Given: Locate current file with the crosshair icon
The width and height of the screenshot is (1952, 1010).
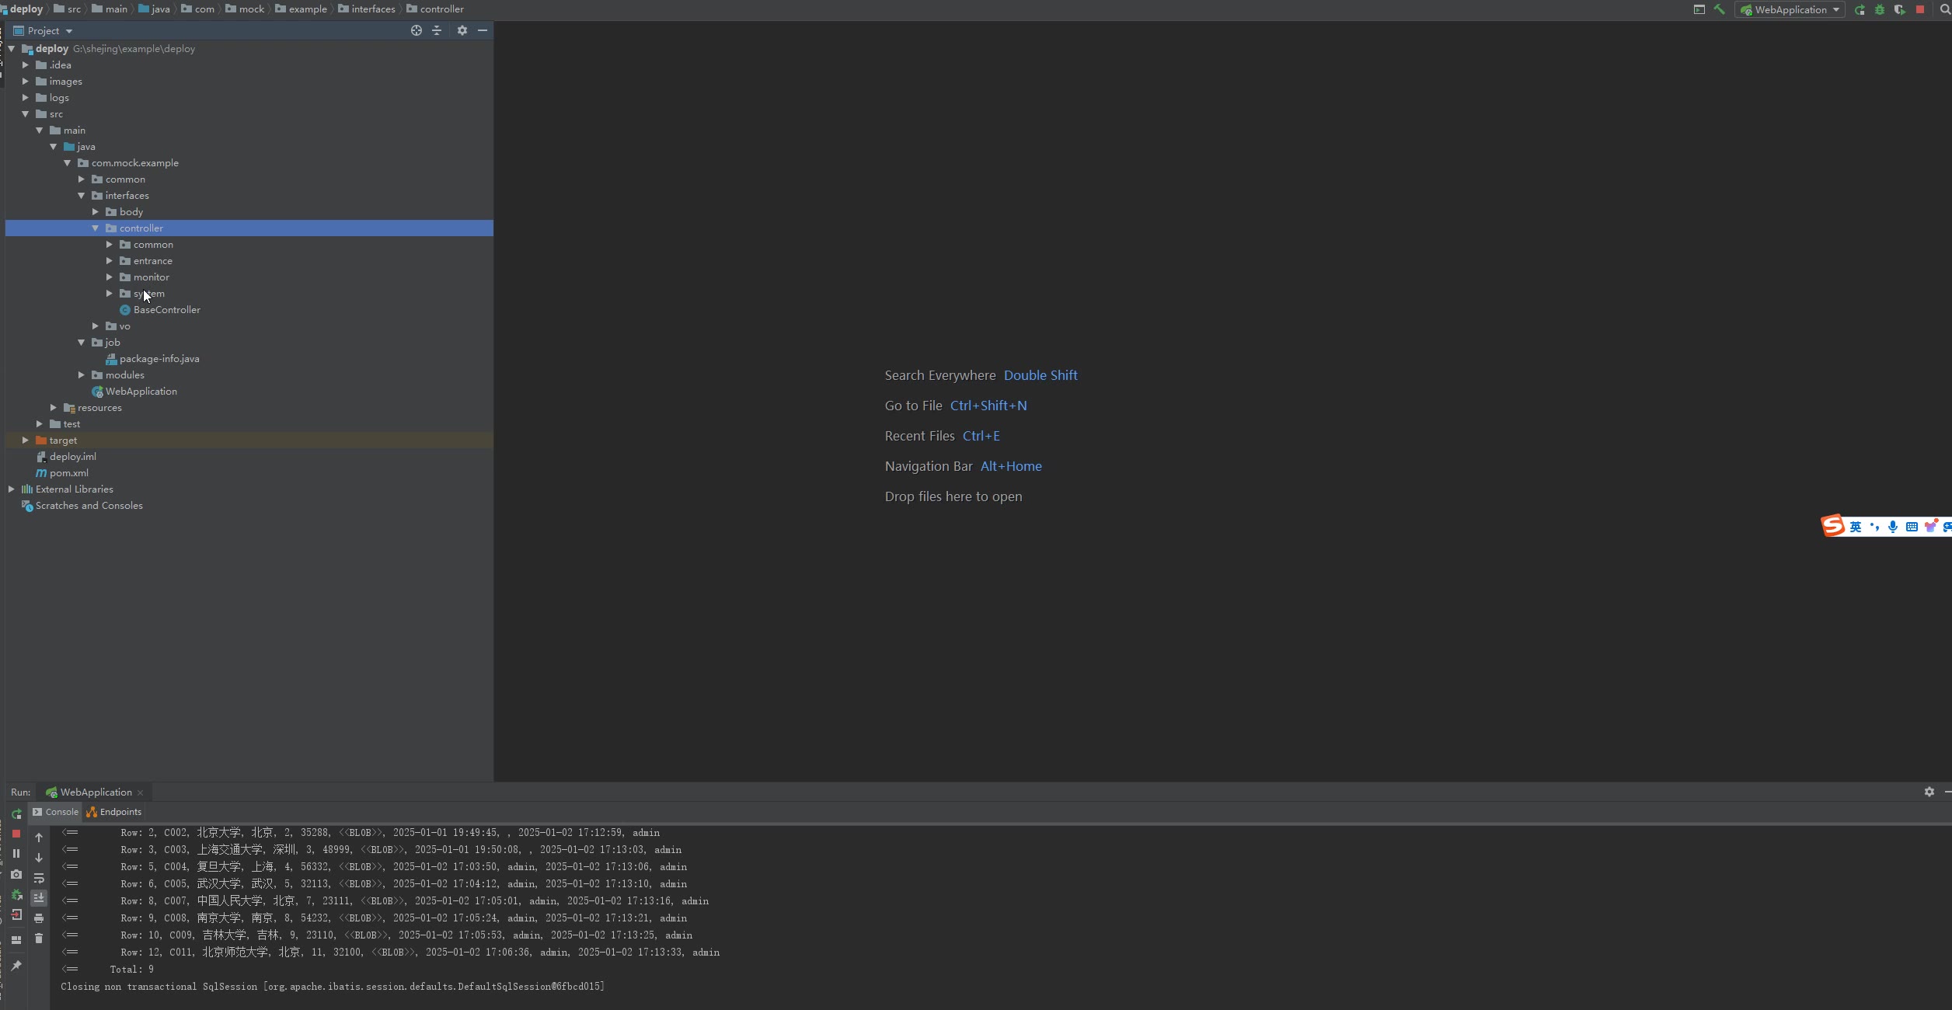Looking at the screenshot, I should pos(417,30).
